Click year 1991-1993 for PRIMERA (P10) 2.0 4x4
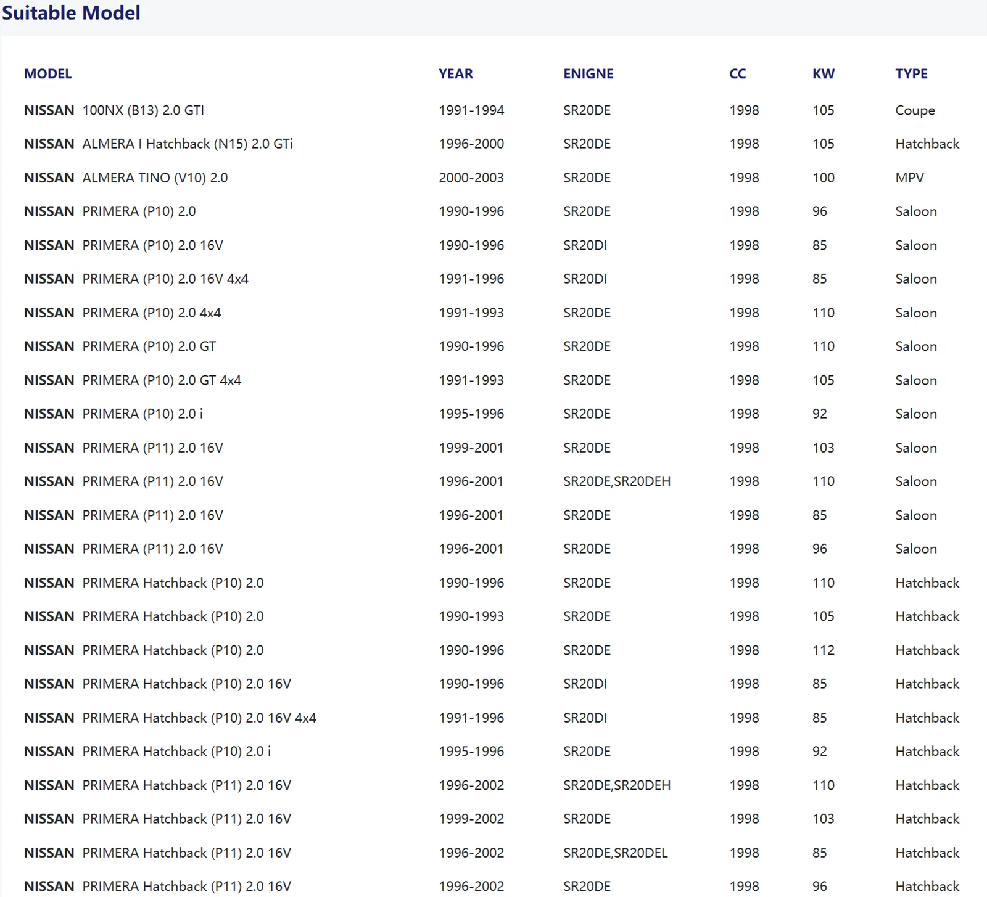Screen dimensions: 987x897 point(471,313)
